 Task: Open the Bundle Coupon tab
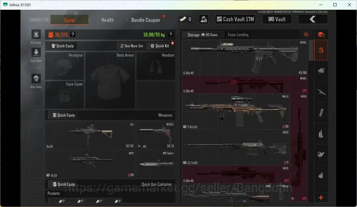click(x=145, y=20)
